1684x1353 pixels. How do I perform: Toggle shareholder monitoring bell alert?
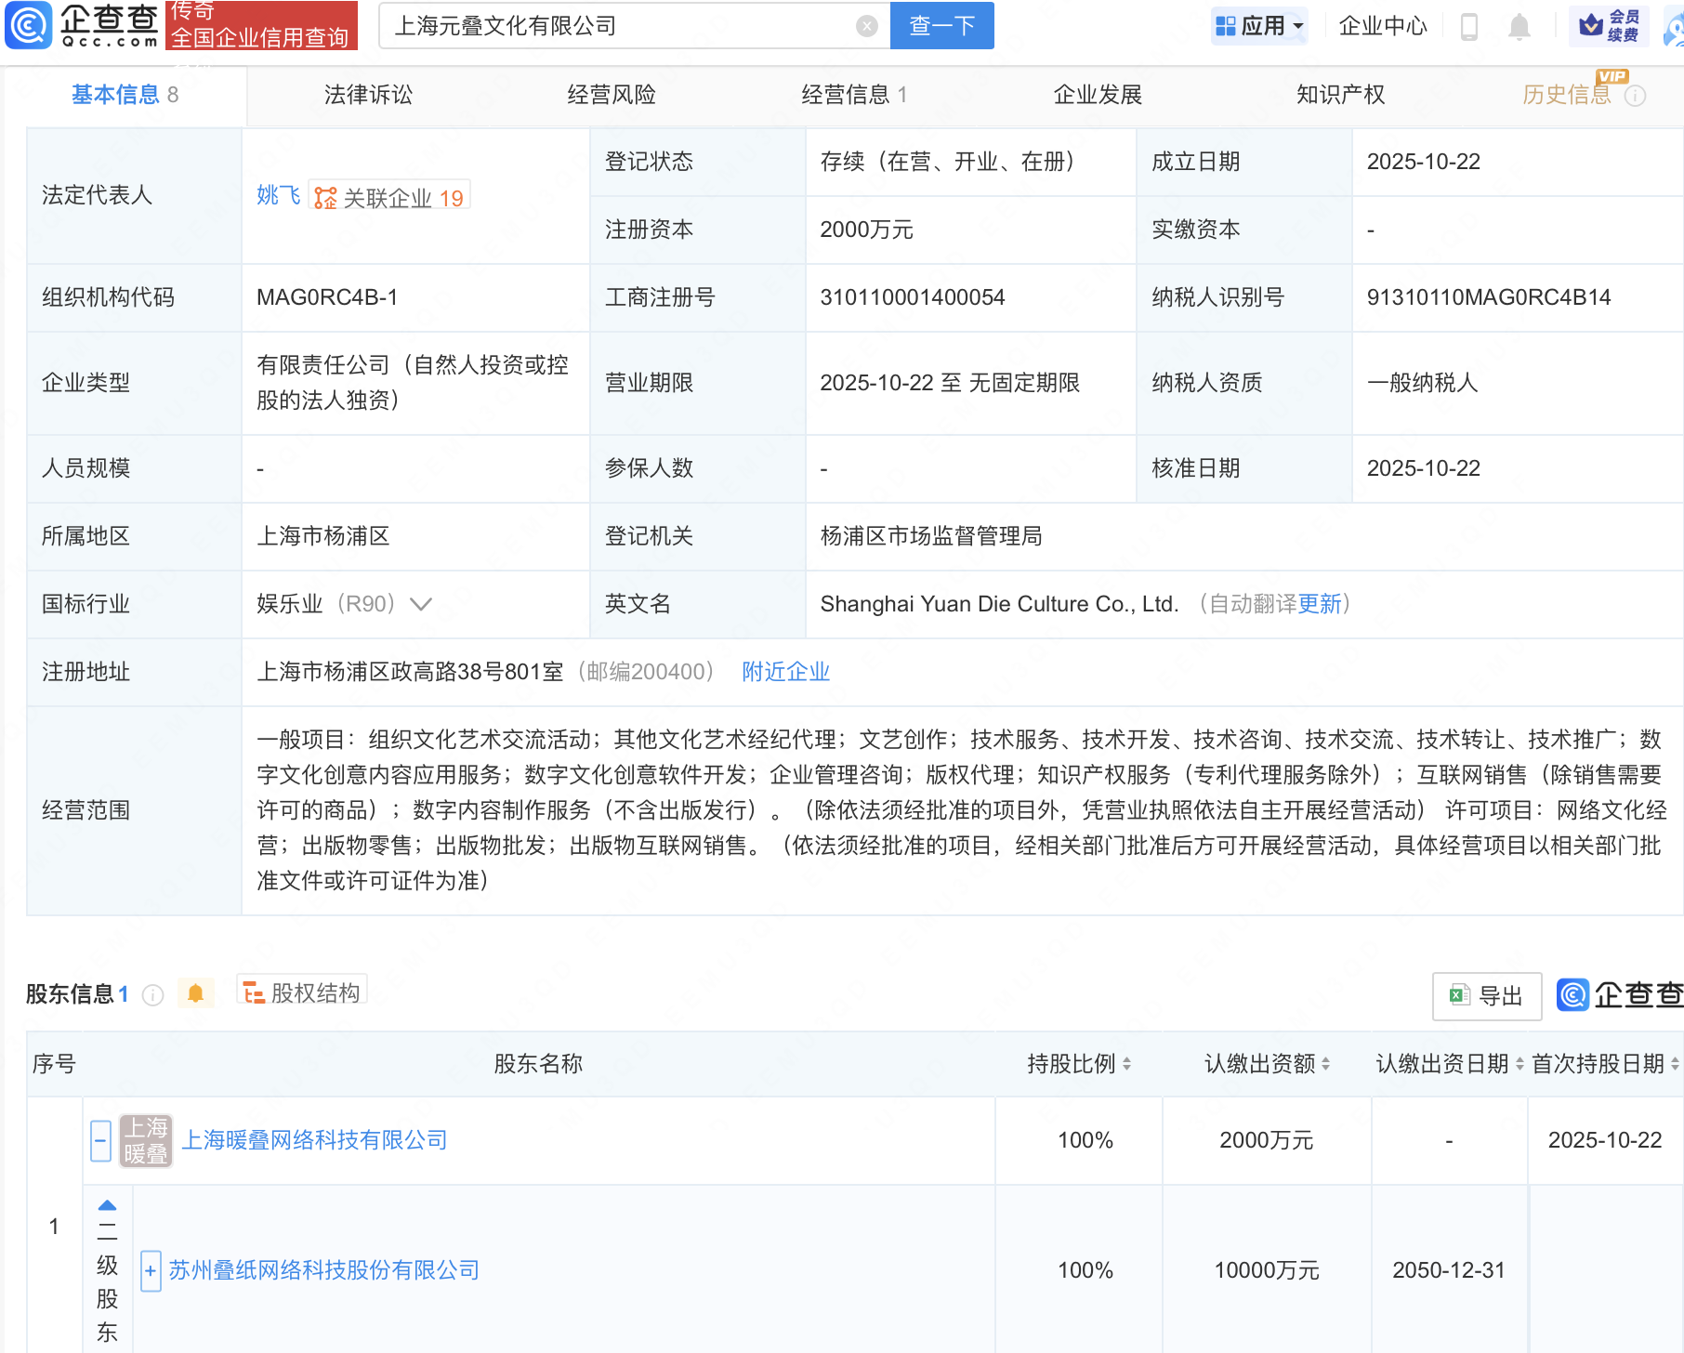tap(195, 993)
